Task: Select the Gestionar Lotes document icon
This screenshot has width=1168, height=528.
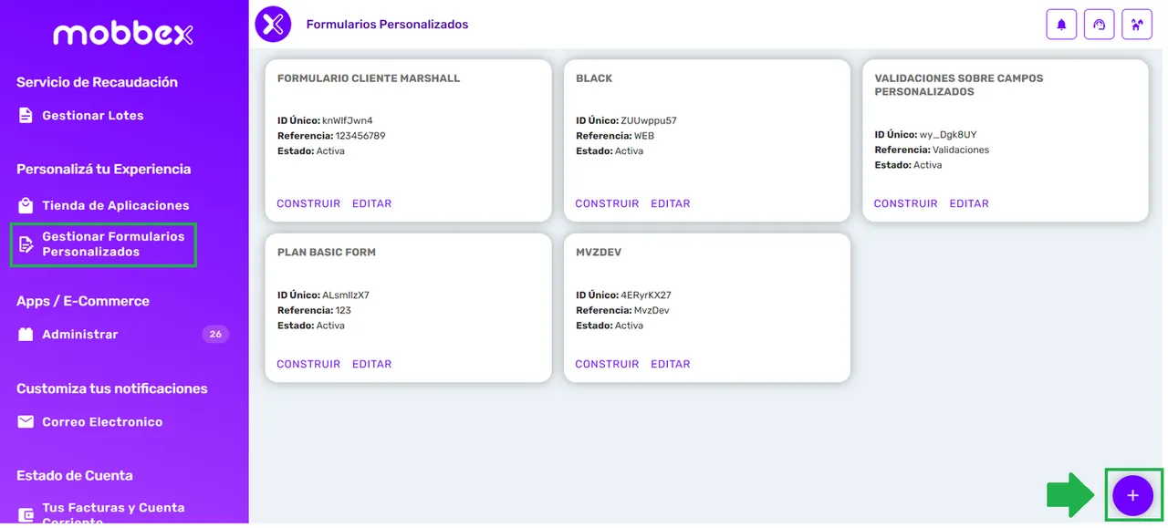Action: (x=26, y=115)
